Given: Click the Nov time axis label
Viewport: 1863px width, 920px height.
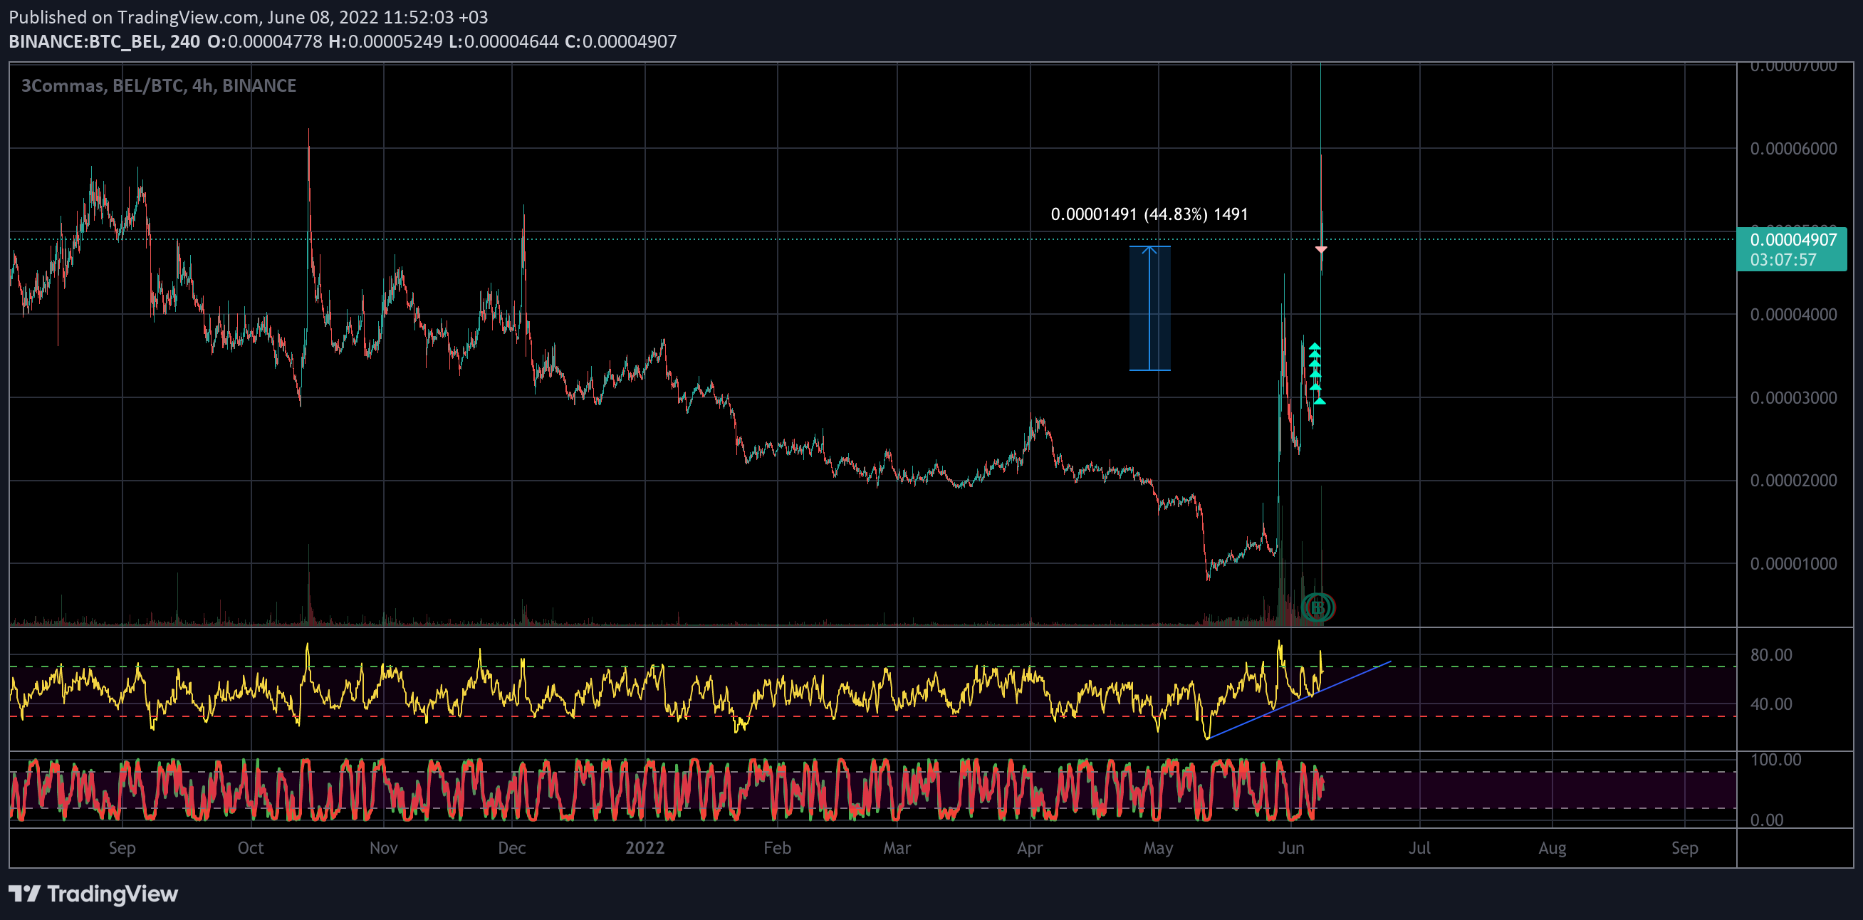Looking at the screenshot, I should (x=383, y=847).
